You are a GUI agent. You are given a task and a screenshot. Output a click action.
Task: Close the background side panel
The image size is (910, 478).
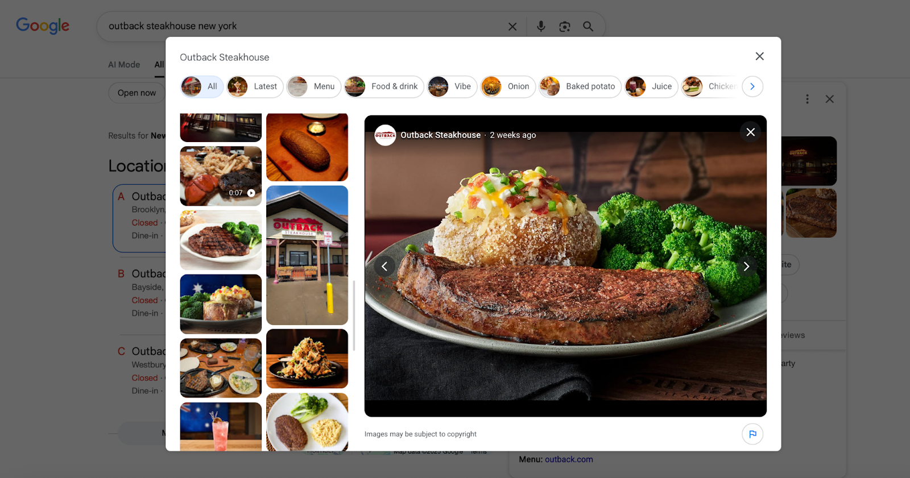830,99
